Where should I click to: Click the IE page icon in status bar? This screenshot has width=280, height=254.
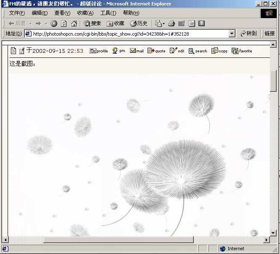pyautogui.click(x=5, y=249)
